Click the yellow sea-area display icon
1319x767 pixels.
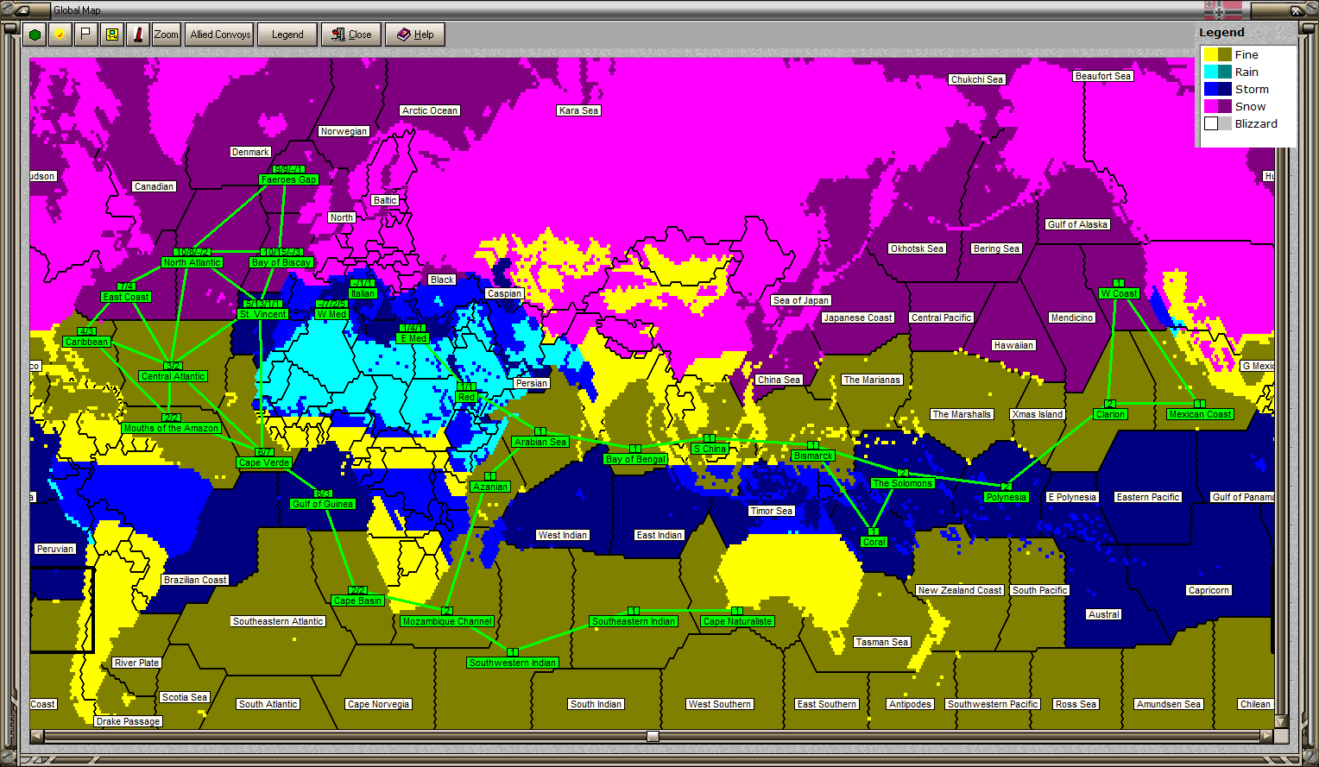(111, 35)
